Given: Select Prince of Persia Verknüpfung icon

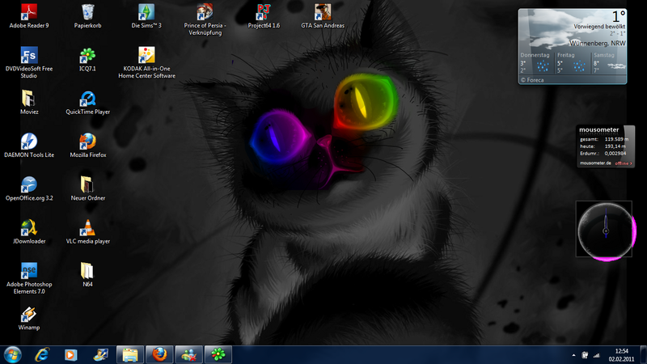Looking at the screenshot, I should pyautogui.click(x=205, y=19).
